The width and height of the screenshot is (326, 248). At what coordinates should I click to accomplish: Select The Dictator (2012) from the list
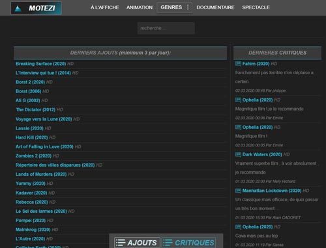[x=36, y=109]
